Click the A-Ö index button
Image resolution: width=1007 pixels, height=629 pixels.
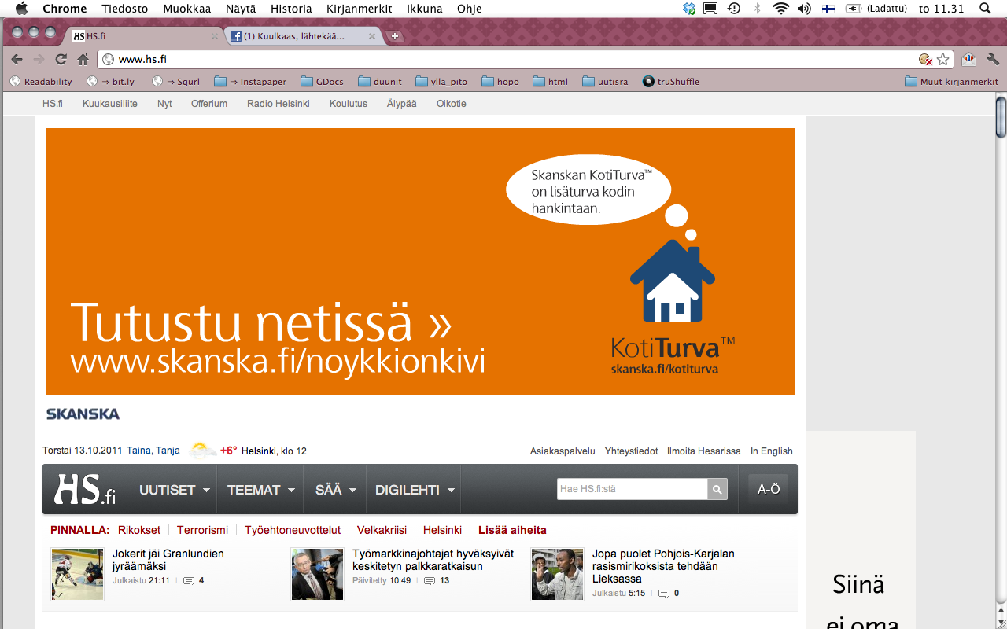coord(769,489)
